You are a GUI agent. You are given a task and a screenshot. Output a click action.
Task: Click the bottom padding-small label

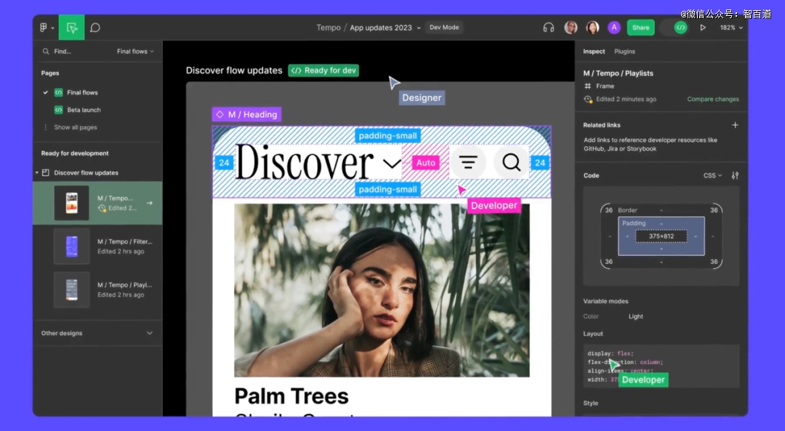tap(387, 189)
